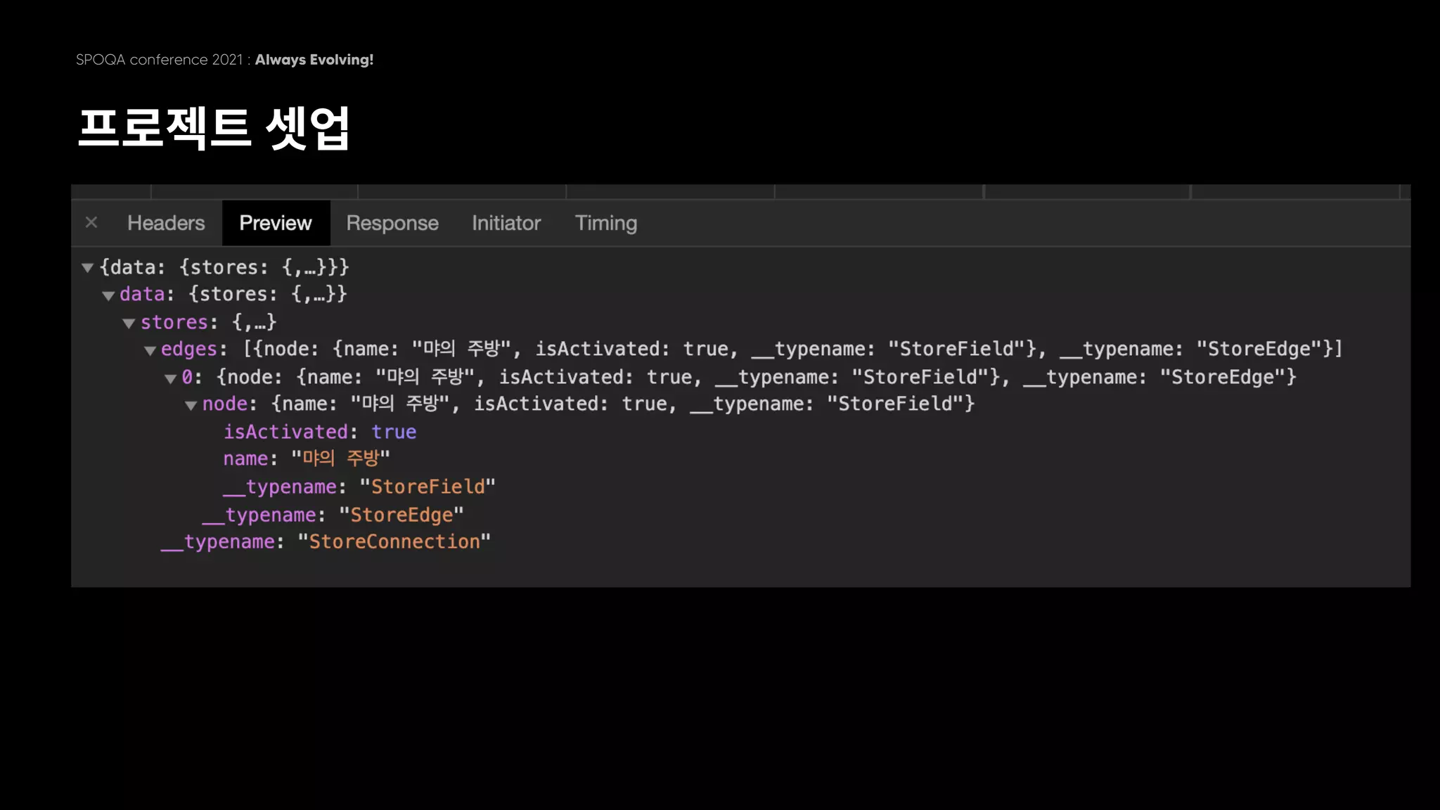Screen dimensions: 1440x810
Task: Select the "StoreEdge" typename value
Action: click(x=401, y=515)
